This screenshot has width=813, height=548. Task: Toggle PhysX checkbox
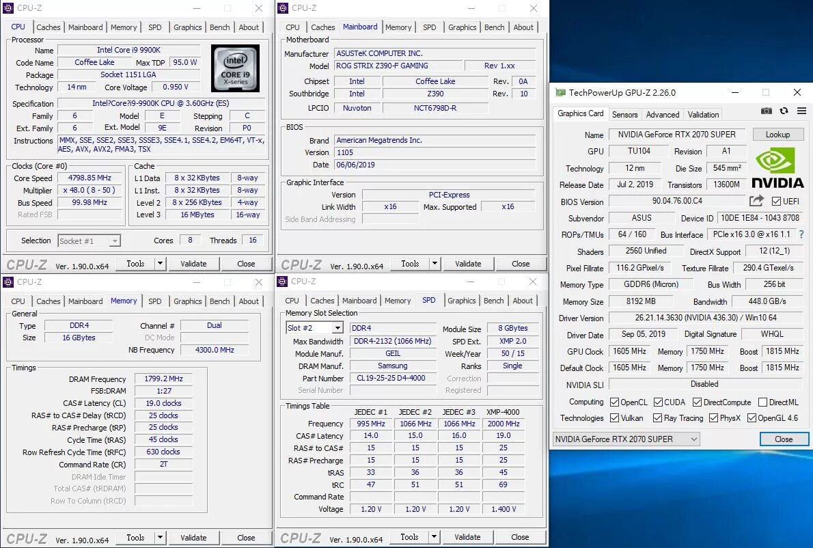point(713,418)
